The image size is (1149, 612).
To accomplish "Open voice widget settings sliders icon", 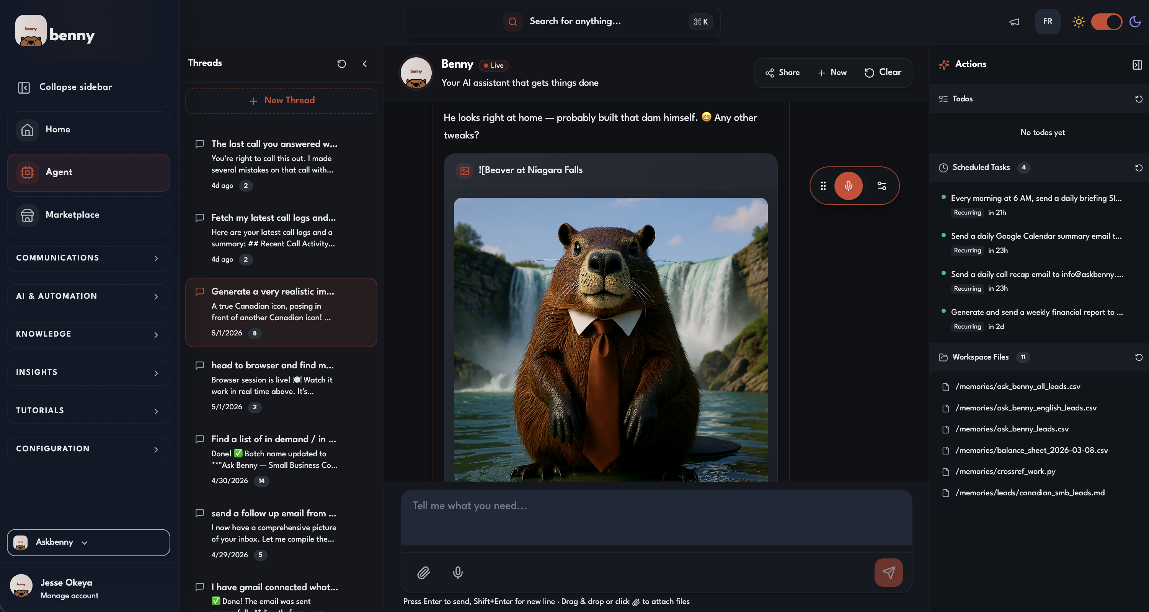I will (882, 186).
